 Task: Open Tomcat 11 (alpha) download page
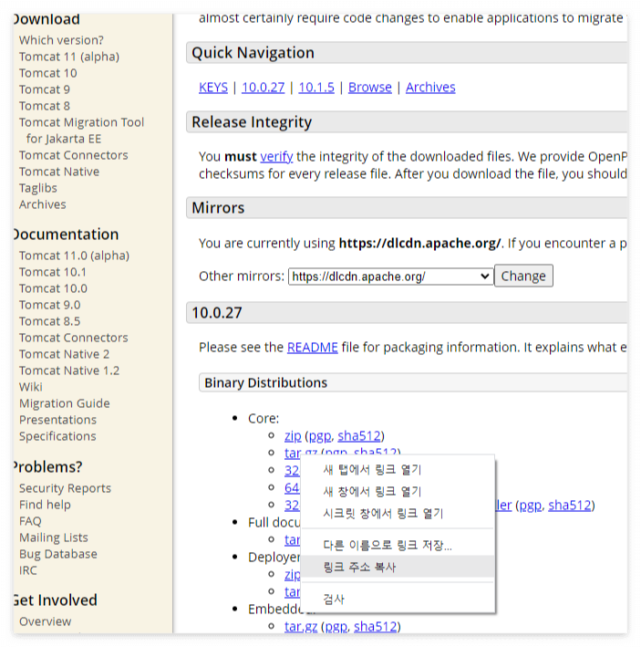click(69, 57)
